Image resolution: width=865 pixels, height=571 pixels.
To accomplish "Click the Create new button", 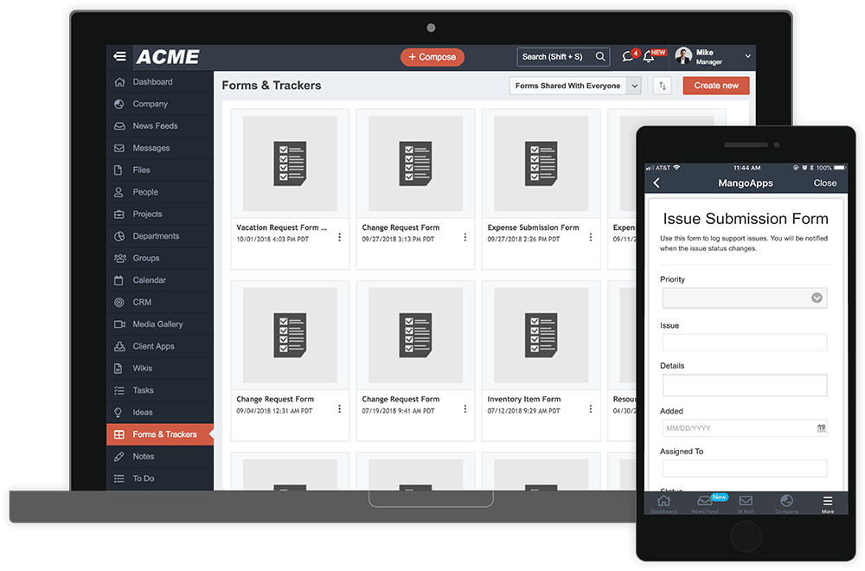I will pyautogui.click(x=716, y=86).
